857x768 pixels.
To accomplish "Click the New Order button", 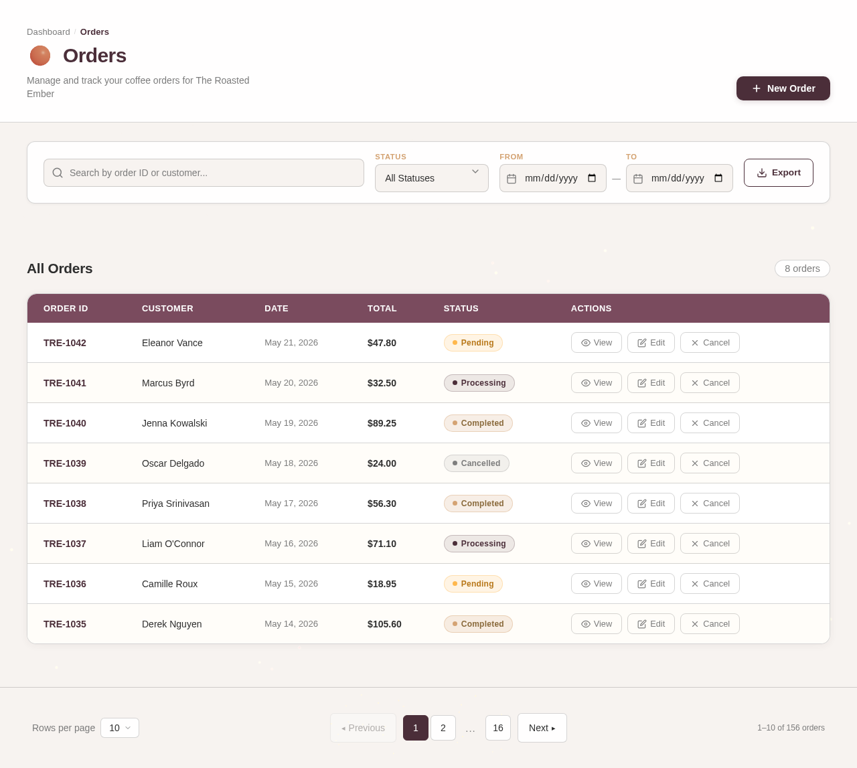I will pyautogui.click(x=783, y=88).
